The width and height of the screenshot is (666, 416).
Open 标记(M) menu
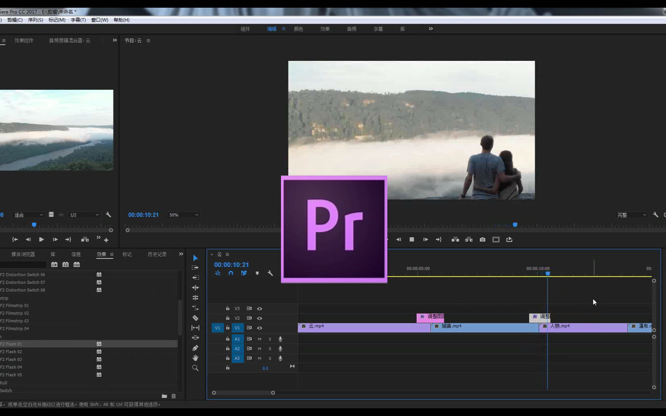point(57,20)
